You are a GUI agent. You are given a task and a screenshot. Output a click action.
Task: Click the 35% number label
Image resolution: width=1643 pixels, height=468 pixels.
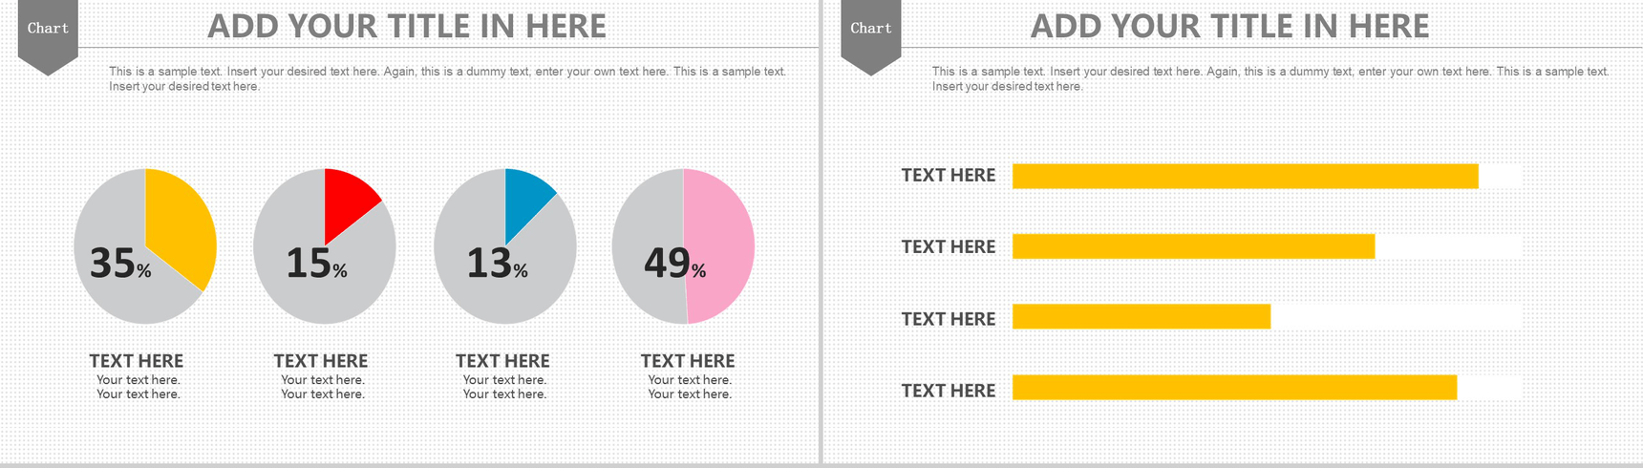119,264
